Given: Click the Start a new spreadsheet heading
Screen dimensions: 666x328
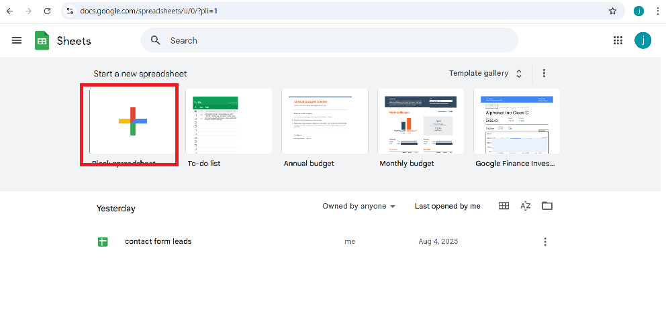Looking at the screenshot, I should pyautogui.click(x=140, y=74).
